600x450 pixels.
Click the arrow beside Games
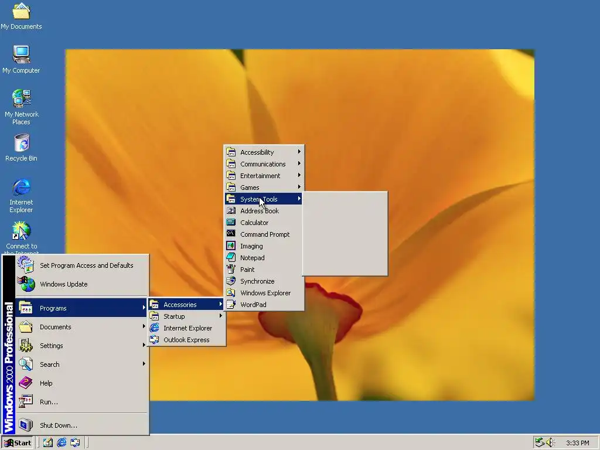pos(299,187)
